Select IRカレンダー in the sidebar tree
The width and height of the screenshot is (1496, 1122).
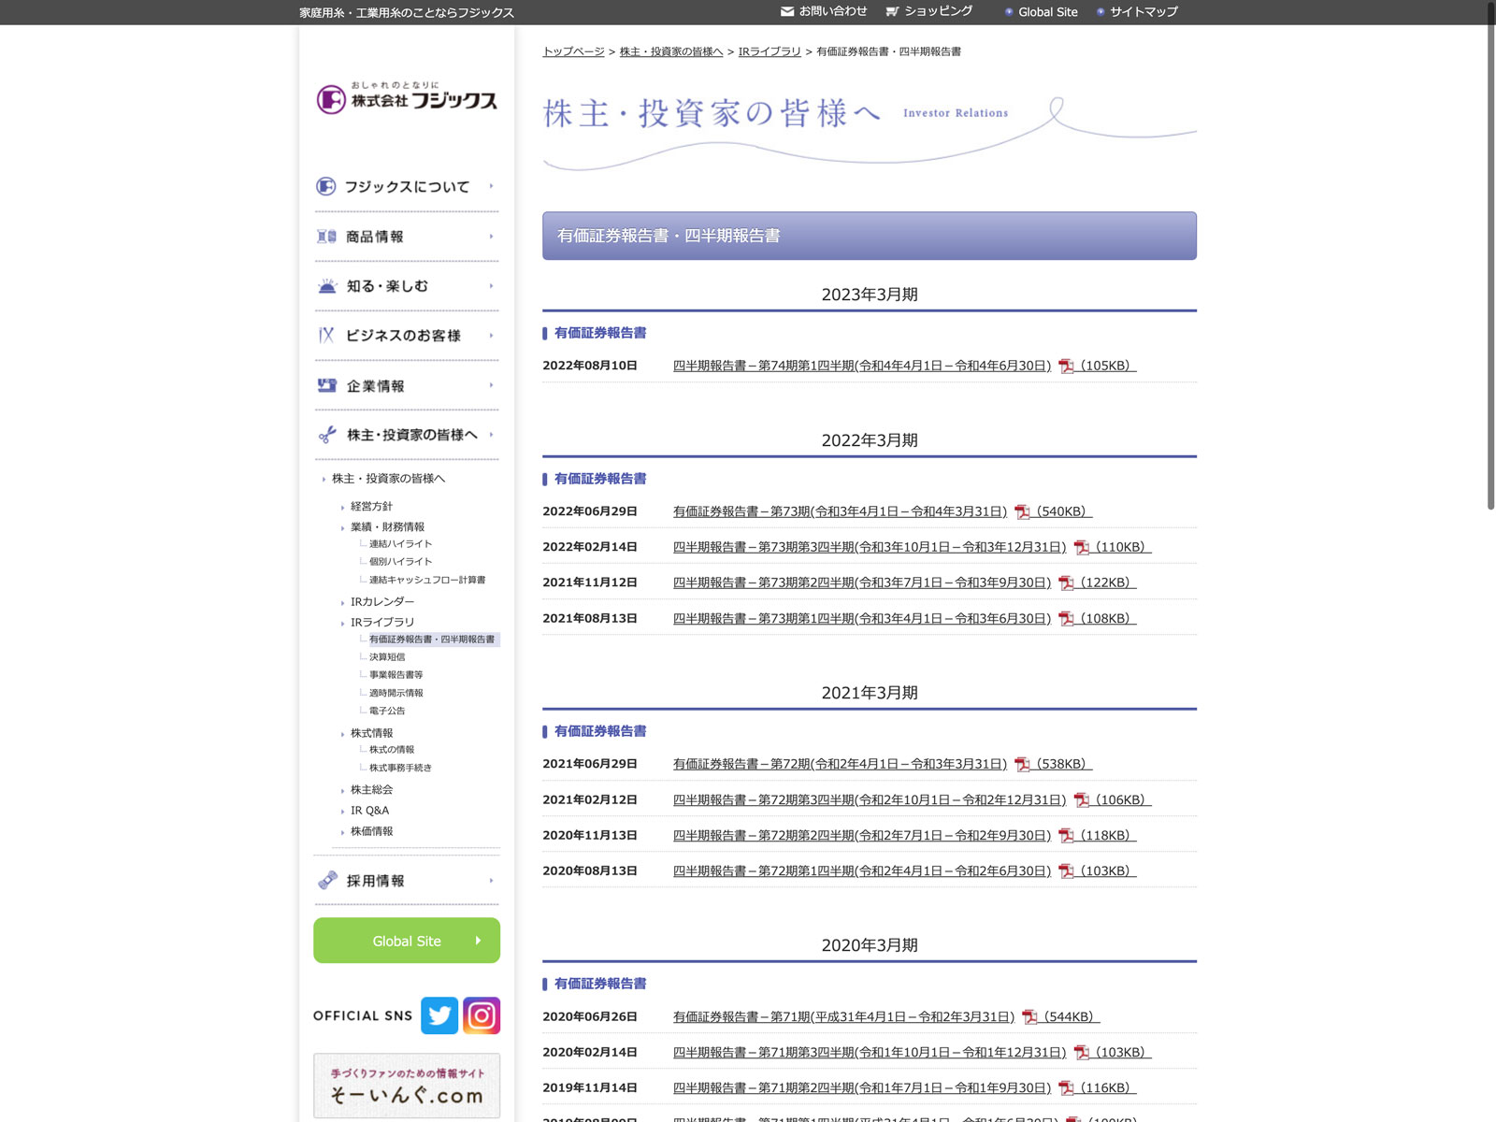point(382,602)
